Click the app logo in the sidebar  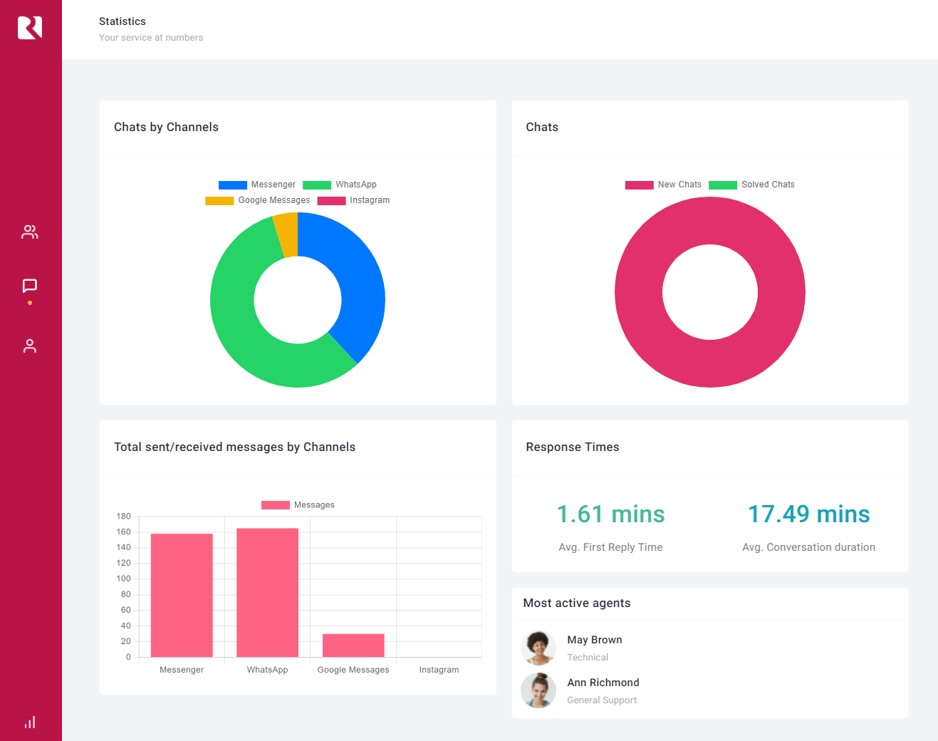(30, 28)
